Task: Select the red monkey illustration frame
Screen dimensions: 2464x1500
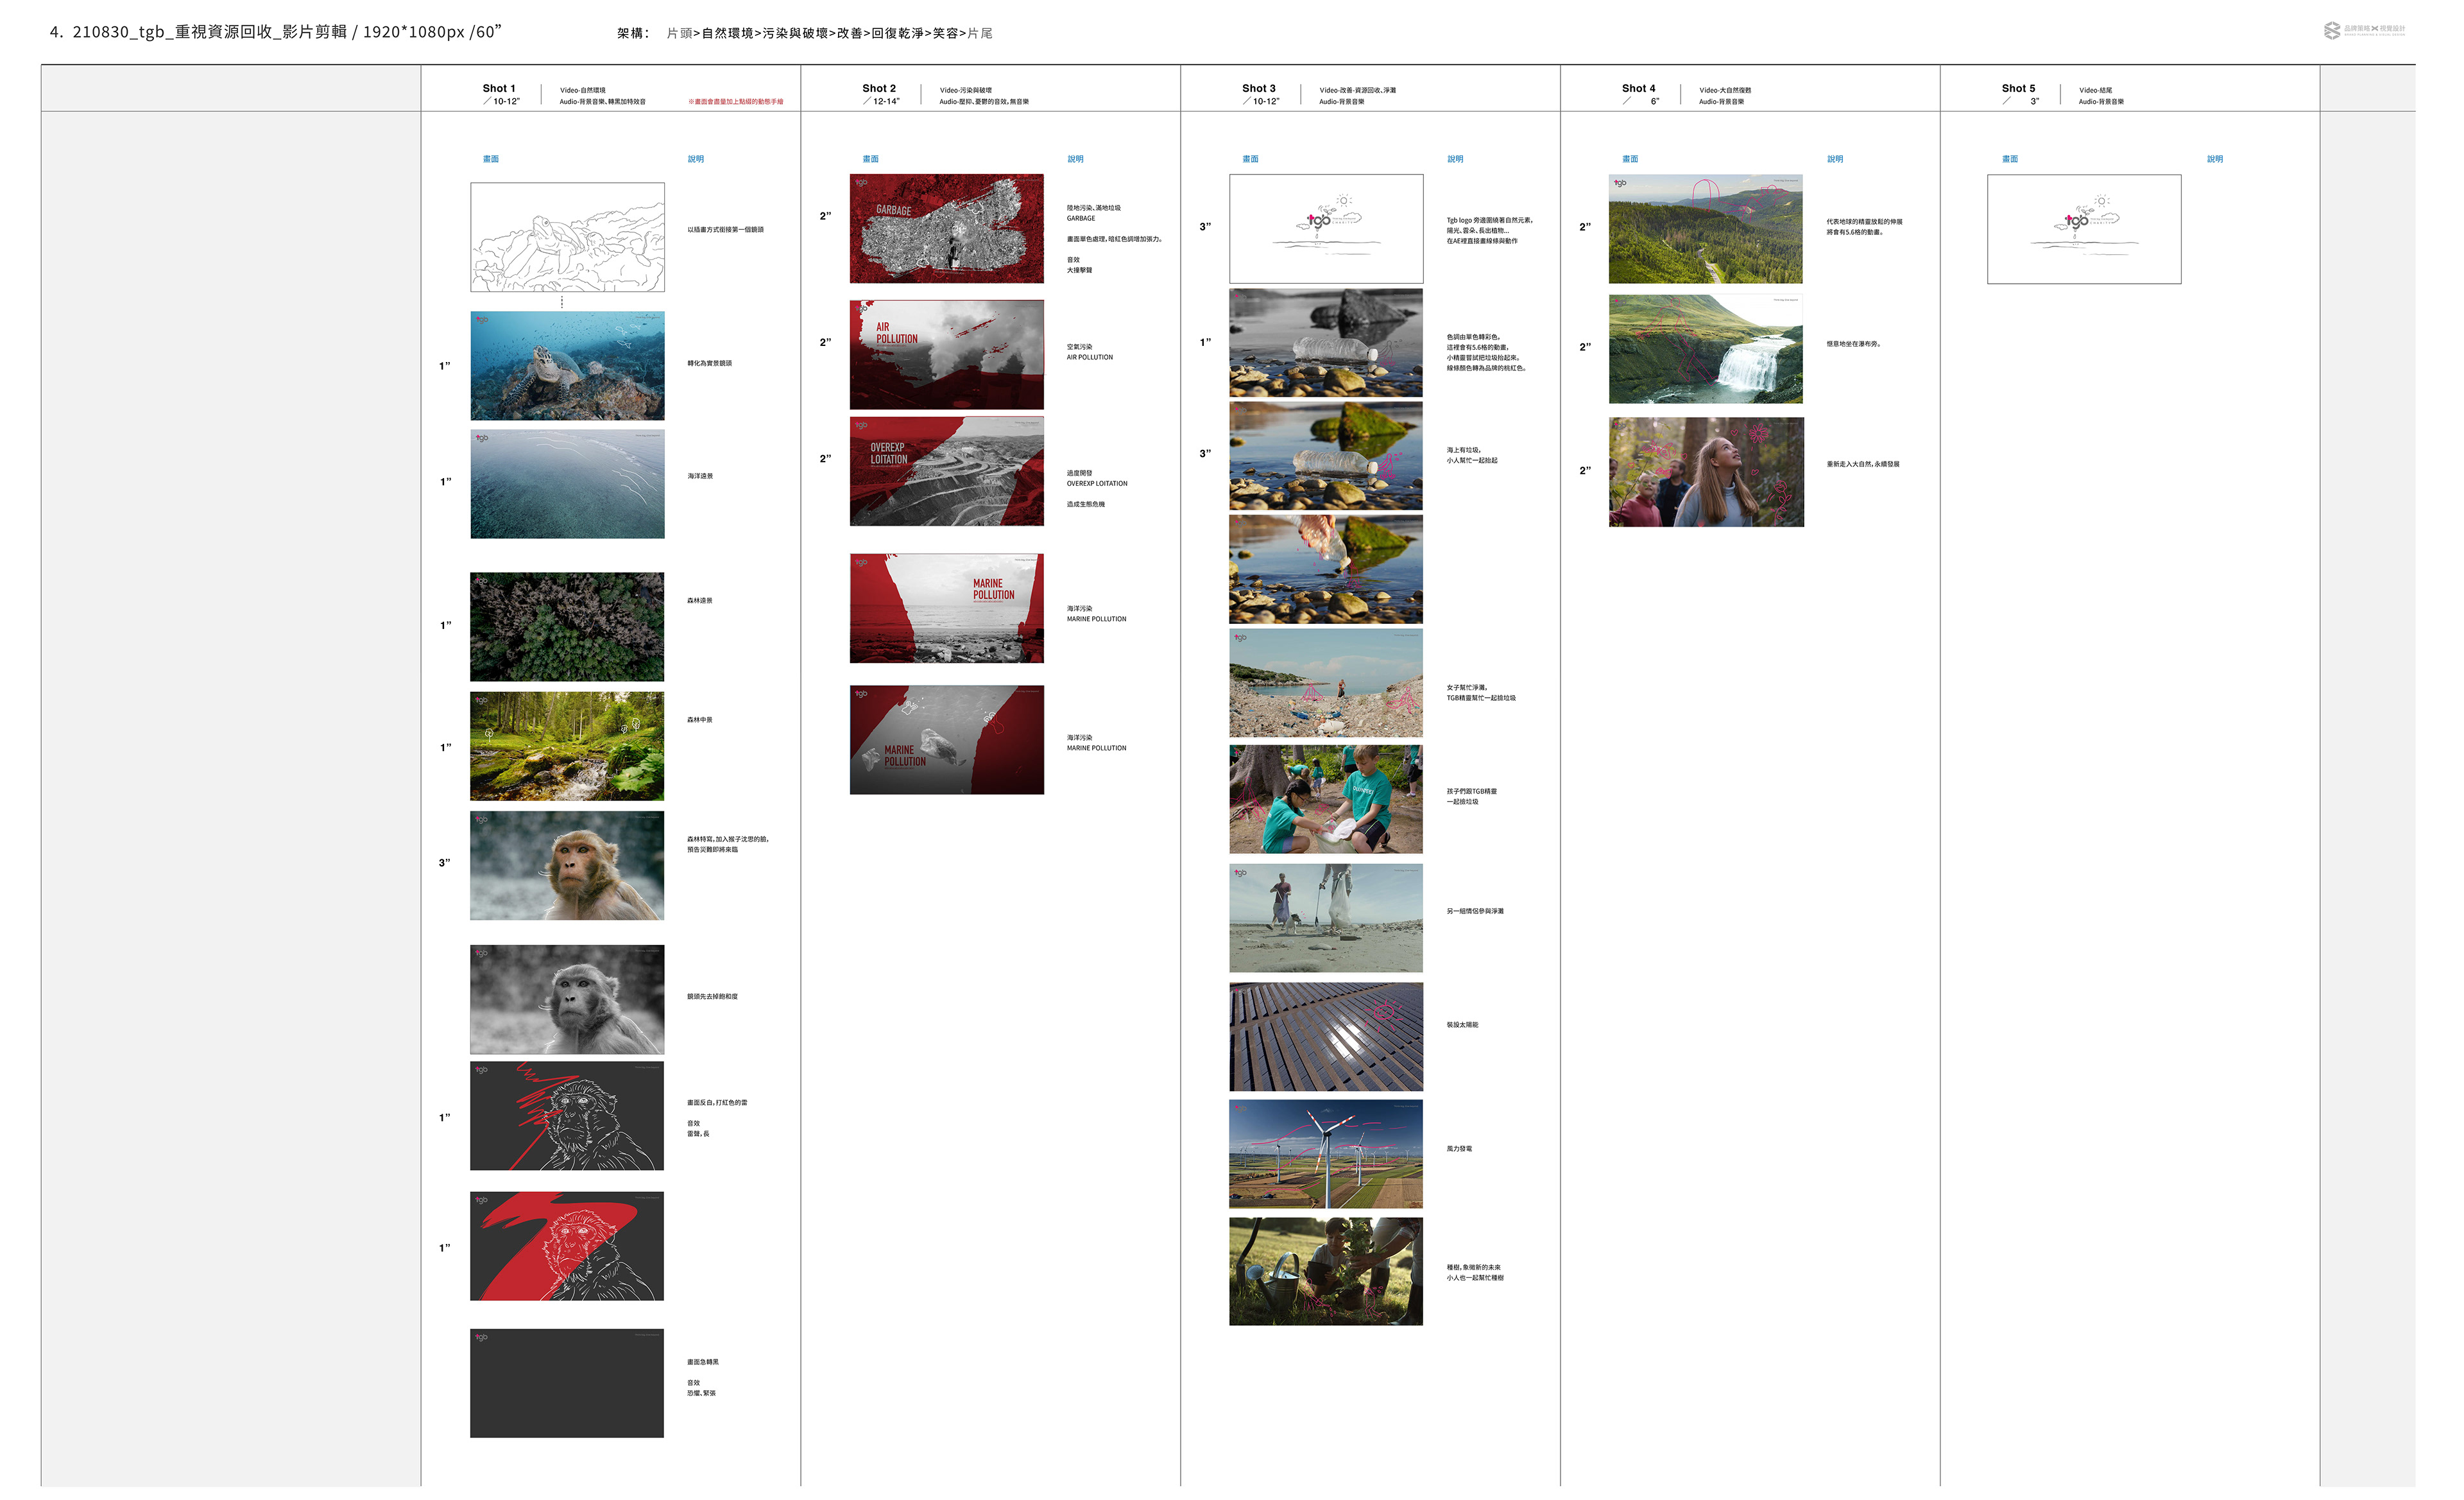Action: coord(567,1246)
